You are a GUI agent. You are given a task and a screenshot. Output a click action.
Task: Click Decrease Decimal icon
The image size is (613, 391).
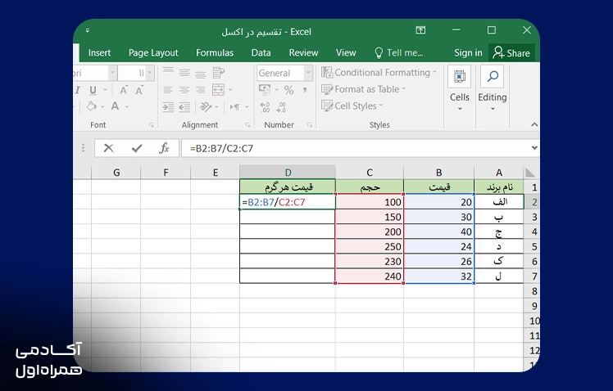coord(281,107)
